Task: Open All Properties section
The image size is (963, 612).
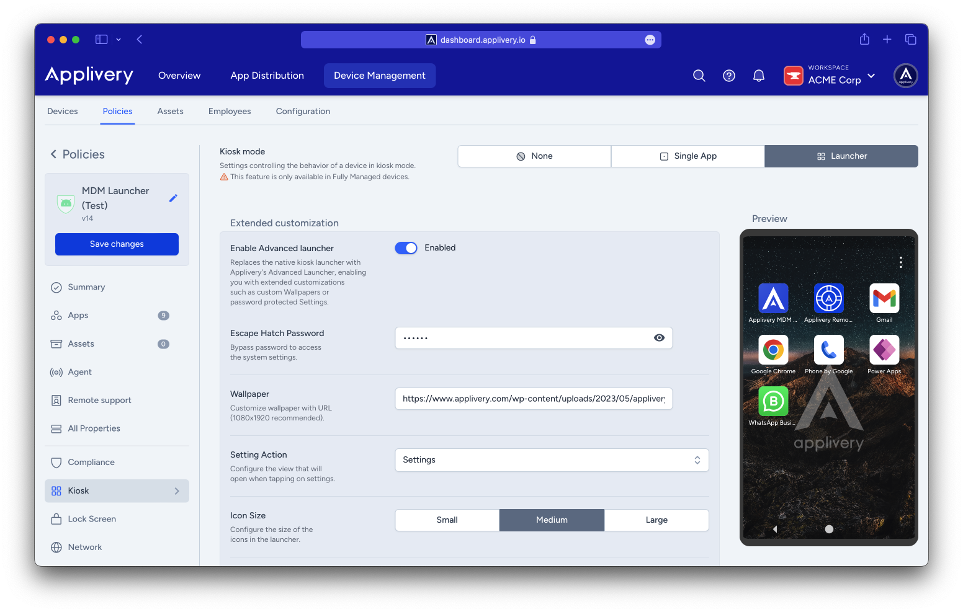Action: 117,428
